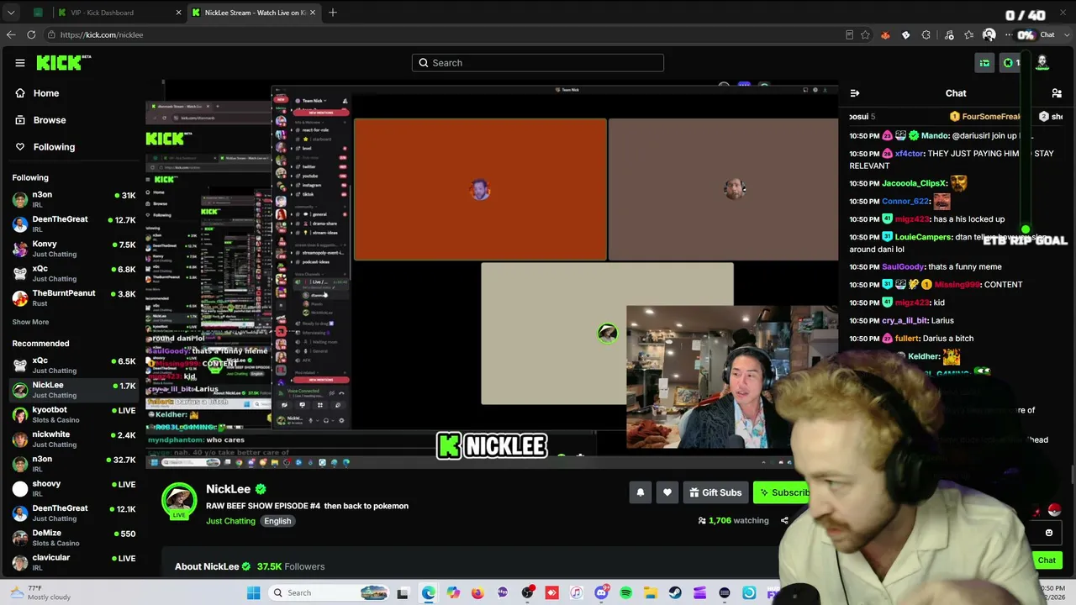This screenshot has height=605, width=1076.
Task: Open the Windows Start menu
Action: point(254,593)
